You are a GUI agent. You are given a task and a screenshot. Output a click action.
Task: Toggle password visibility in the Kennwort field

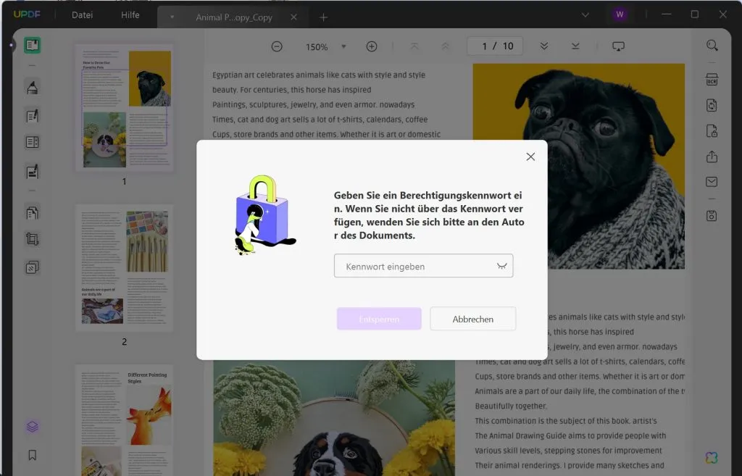(501, 266)
